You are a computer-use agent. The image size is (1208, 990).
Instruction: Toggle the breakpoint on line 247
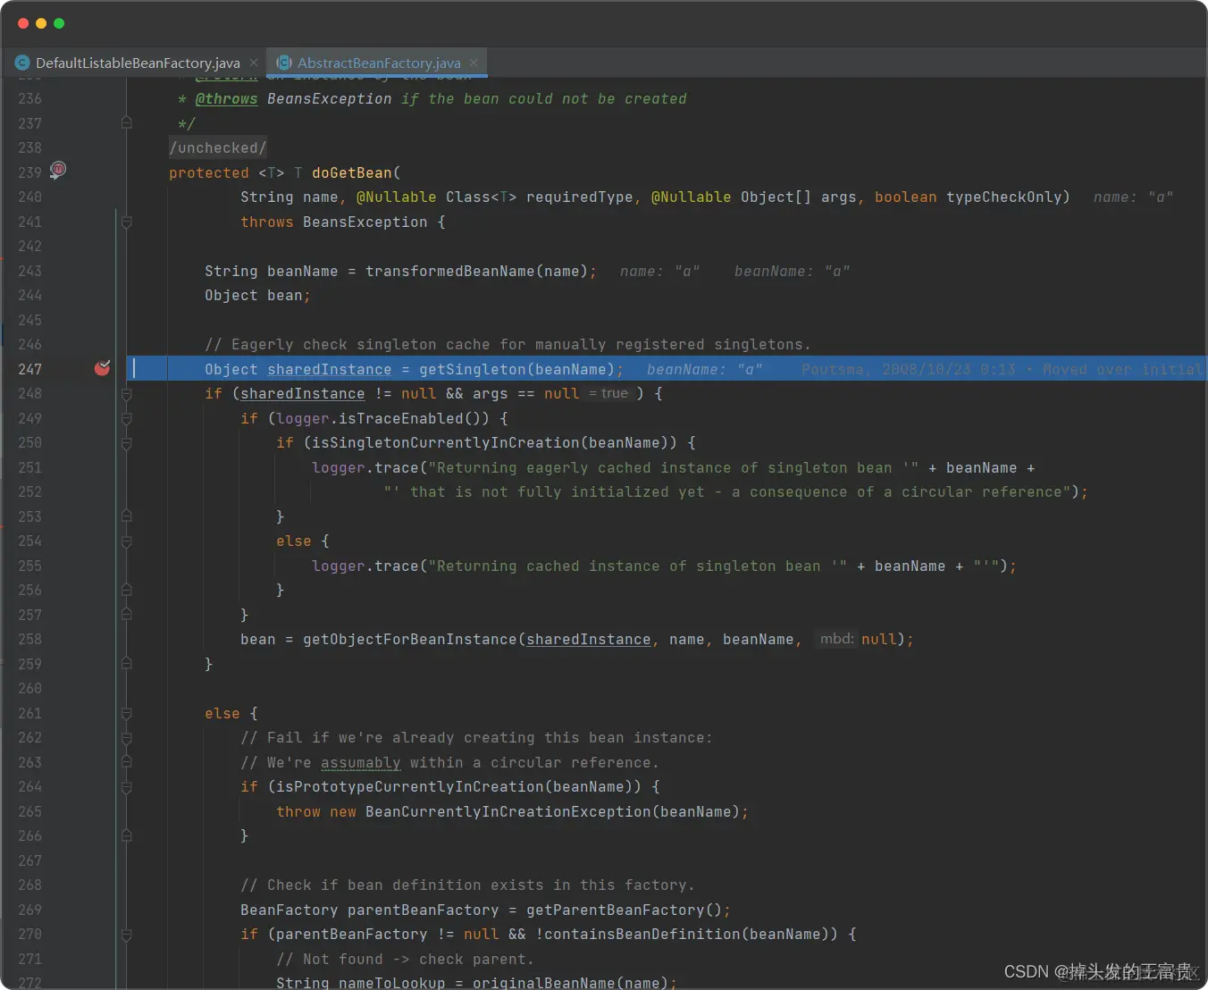click(x=103, y=368)
